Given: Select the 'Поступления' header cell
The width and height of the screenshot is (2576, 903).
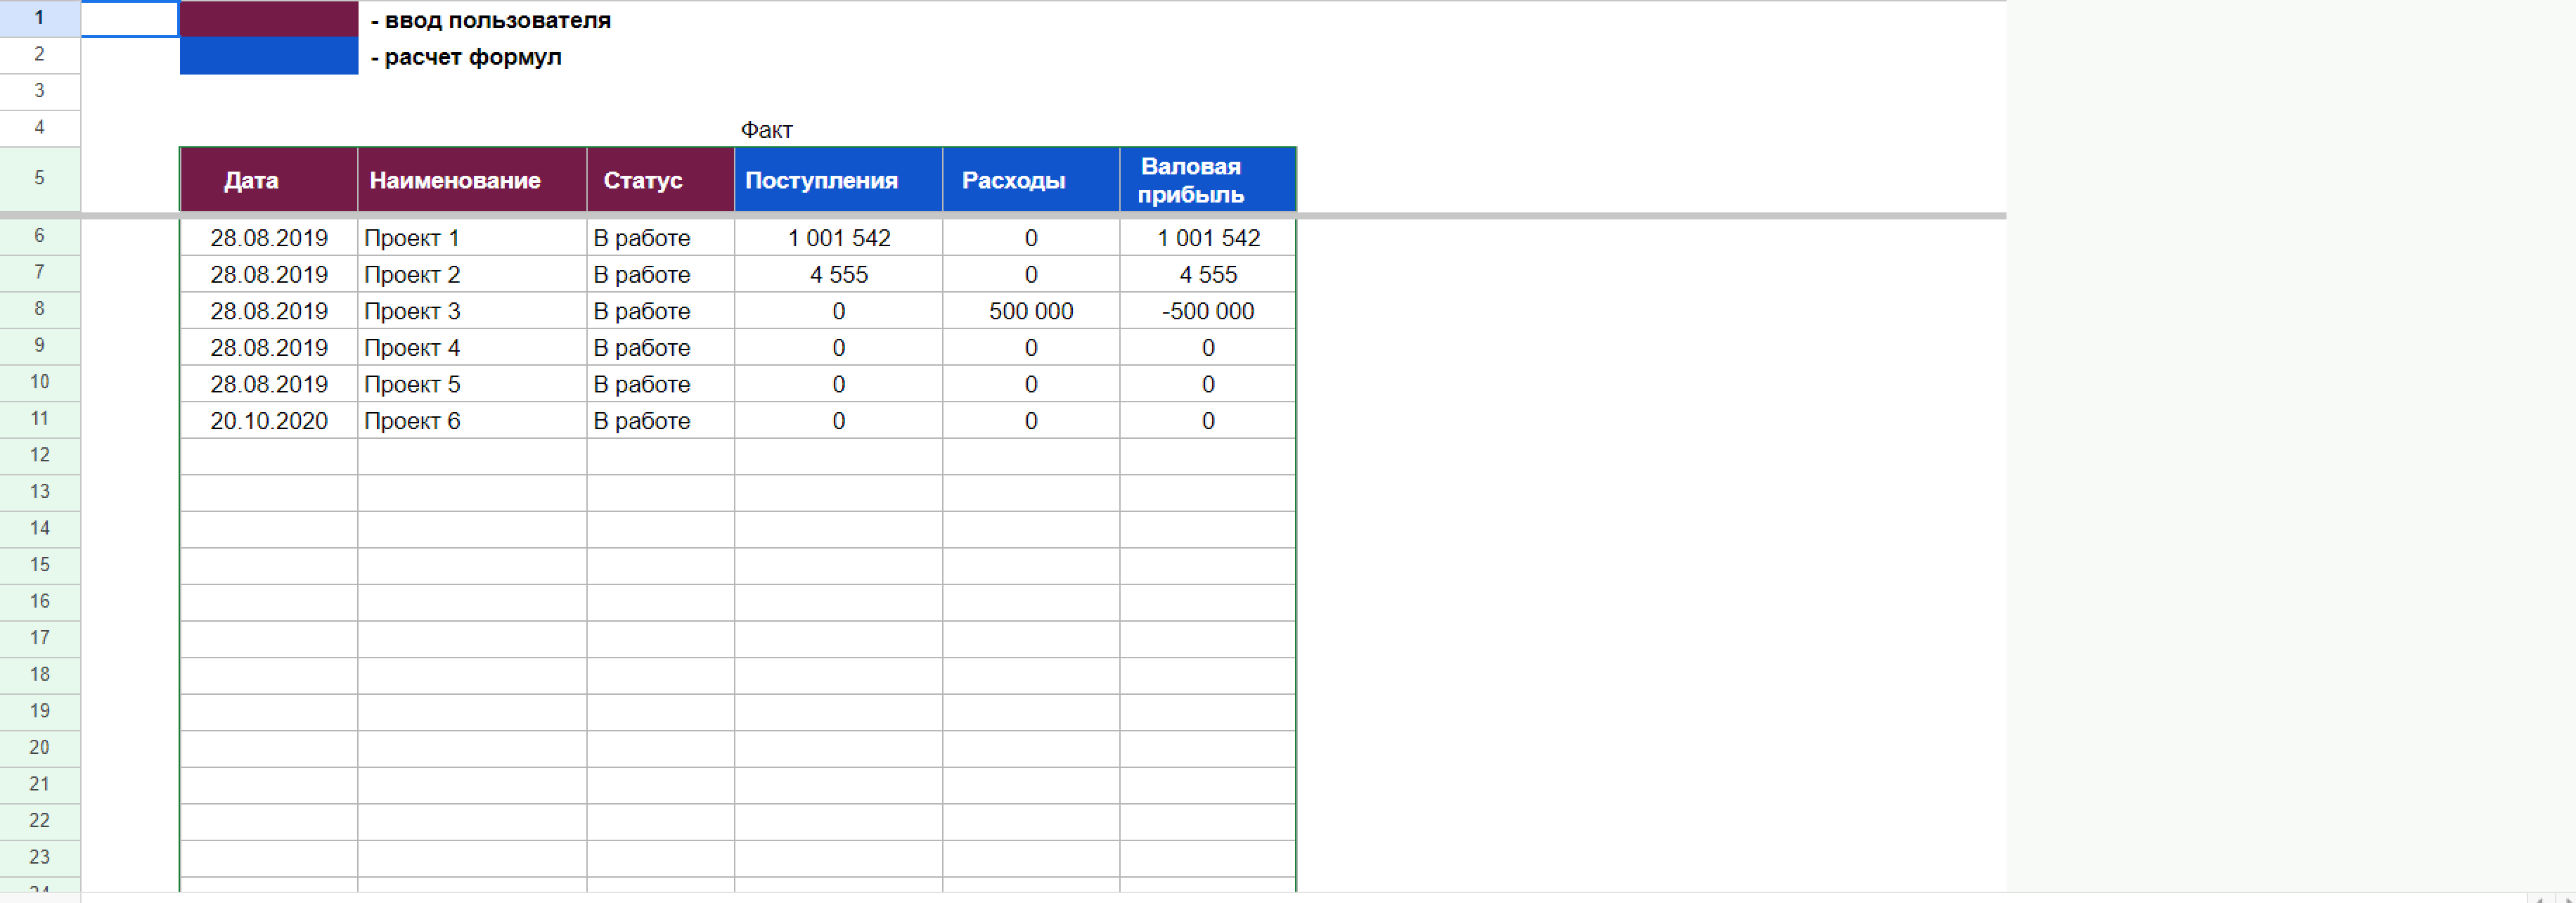Looking at the screenshot, I should [838, 180].
